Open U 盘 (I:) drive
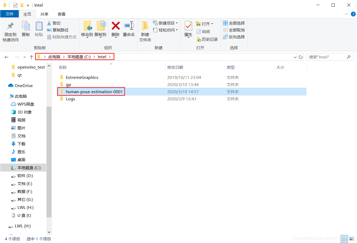This screenshot has height=243, width=357. 24,215
